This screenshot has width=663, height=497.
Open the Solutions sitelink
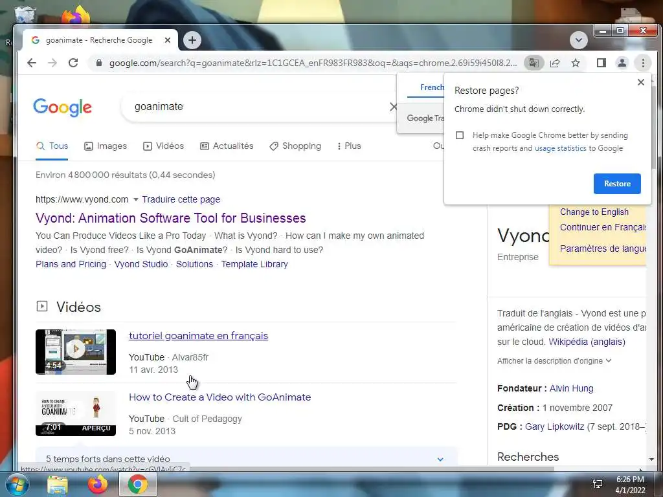coord(194,264)
